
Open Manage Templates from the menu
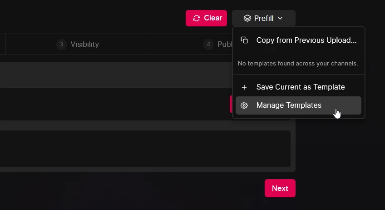point(289,105)
